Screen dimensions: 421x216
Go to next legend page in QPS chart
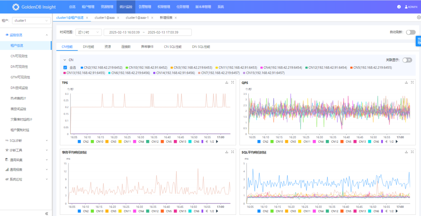click(397, 142)
